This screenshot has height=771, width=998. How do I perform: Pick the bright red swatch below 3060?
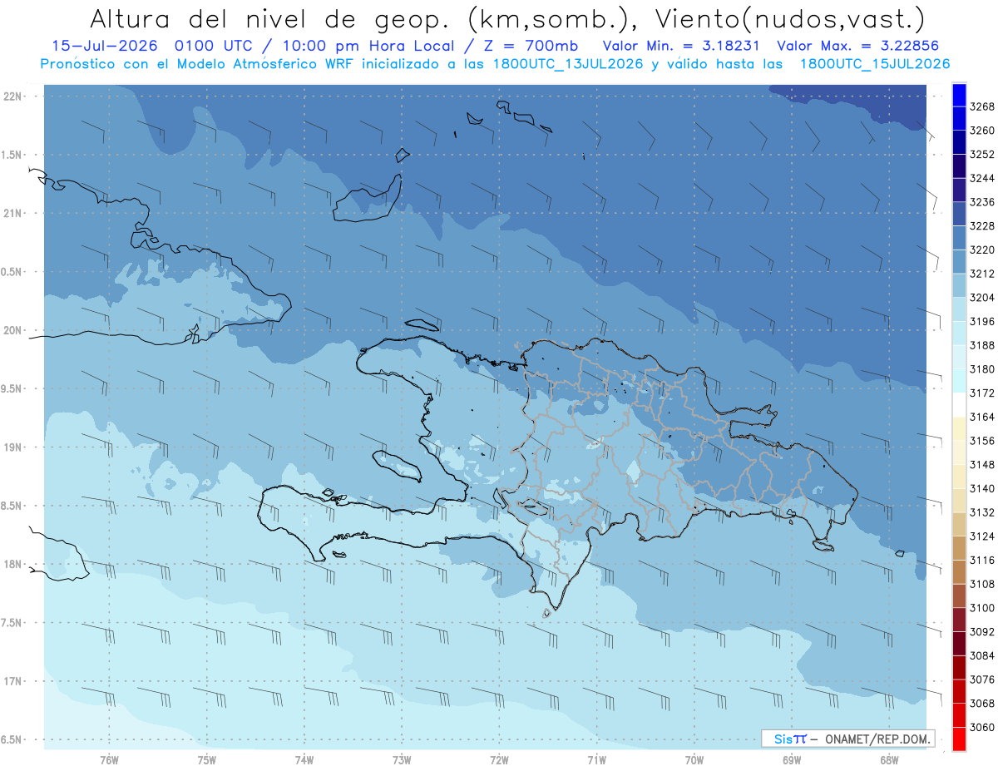click(x=958, y=739)
